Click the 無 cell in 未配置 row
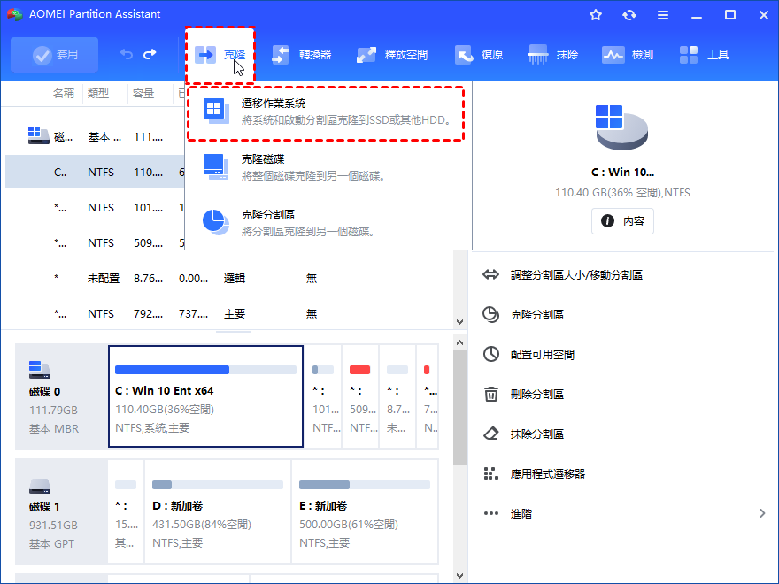This screenshot has width=779, height=584. tap(312, 279)
